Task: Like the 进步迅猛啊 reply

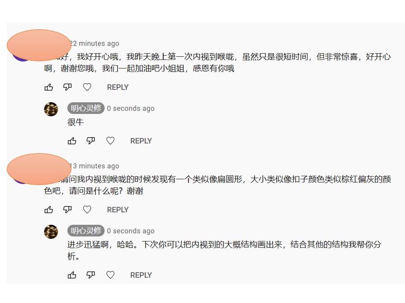Action: [x=72, y=275]
